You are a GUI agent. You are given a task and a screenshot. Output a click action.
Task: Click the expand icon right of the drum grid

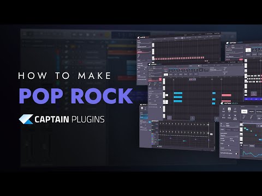tap(211, 134)
